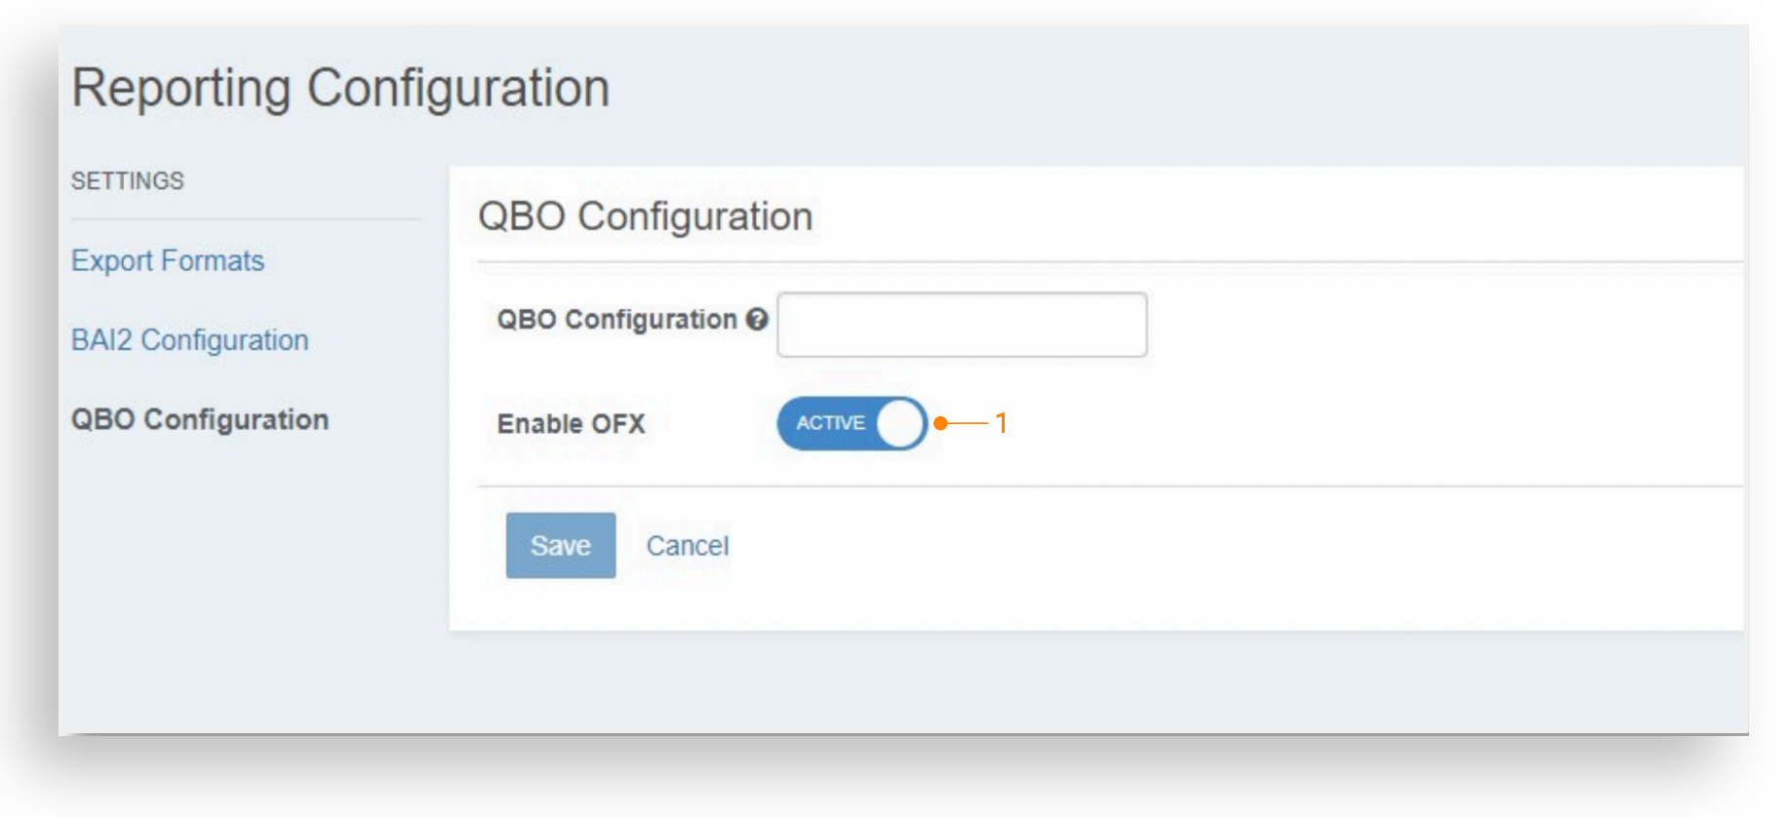1787x817 pixels.
Task: Click the help icon beside QBO Configuration label
Action: point(757,320)
